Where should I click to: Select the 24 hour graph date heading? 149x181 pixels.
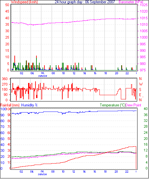click(x=85, y=2)
